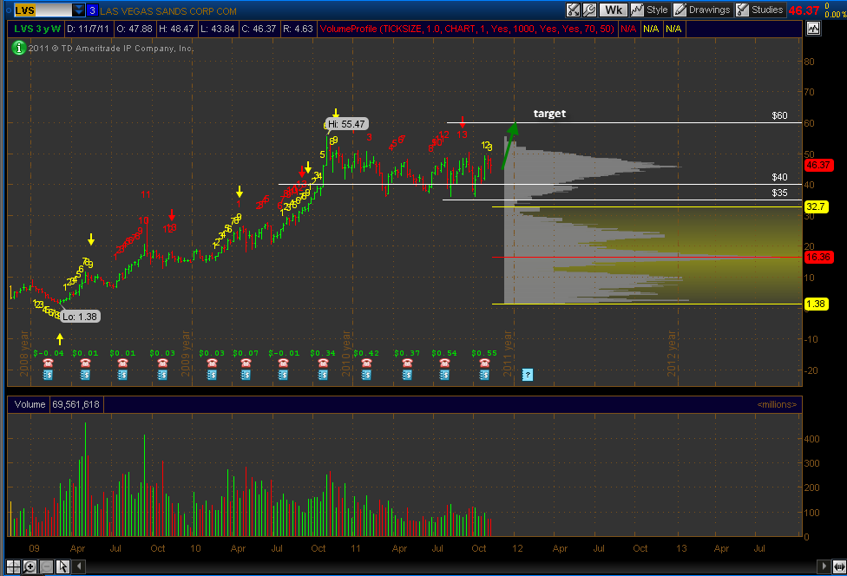
Task: Click the blue number 3 link box
Action: [x=92, y=10]
